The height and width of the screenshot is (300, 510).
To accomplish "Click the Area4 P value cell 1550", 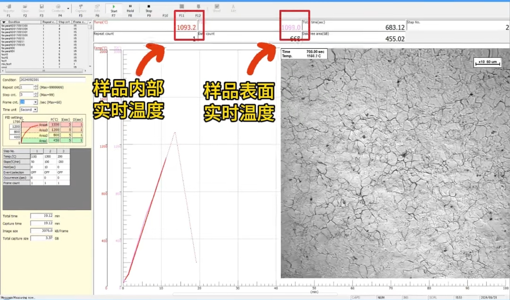I will tap(55, 125).
